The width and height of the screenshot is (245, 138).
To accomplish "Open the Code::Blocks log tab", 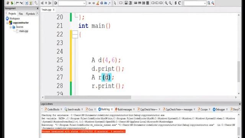I will click(x=53, y=109).
